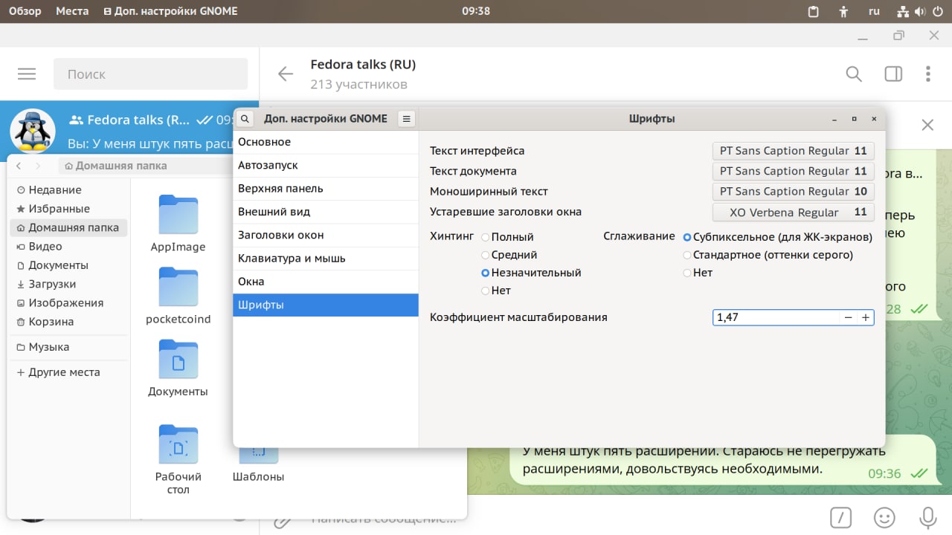This screenshot has height=535, width=952.
Task: Search in Fedora talks chat
Action: (854, 74)
